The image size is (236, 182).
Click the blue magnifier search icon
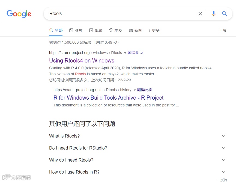[224, 14]
